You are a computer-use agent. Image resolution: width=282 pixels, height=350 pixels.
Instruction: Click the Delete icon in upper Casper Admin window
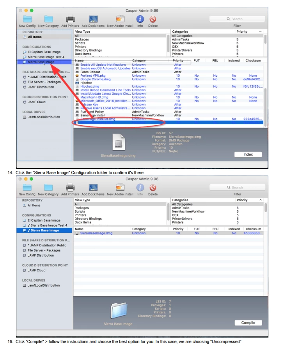pyautogui.click(x=153, y=19)
